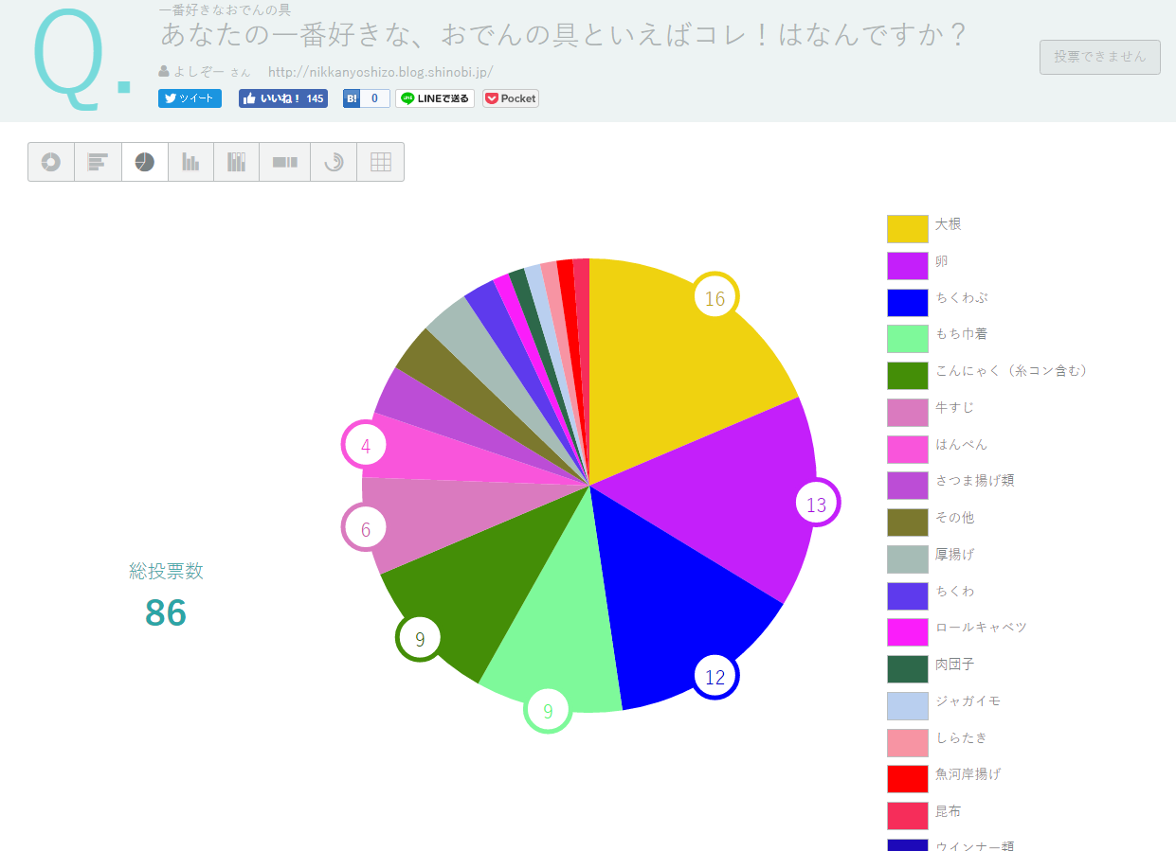
Task: Click the Hatena B! bookmark button
Action: [366, 98]
